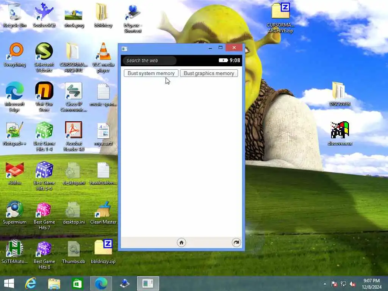Image resolution: width=388 pixels, height=291 pixels.
Task: Select the SoulseekQt desktop shortcut
Action: click(44, 15)
